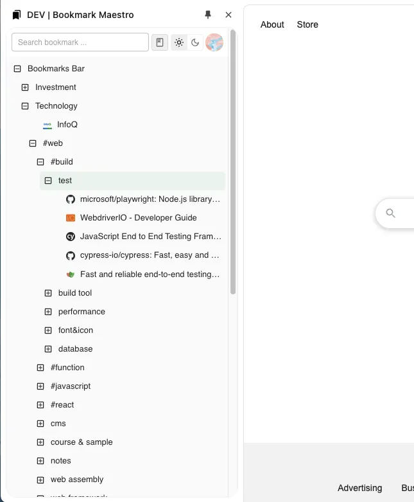Click GitHub icon for microsoft/playwright bookmark
Image resolution: width=414 pixels, height=502 pixels.
[71, 199]
